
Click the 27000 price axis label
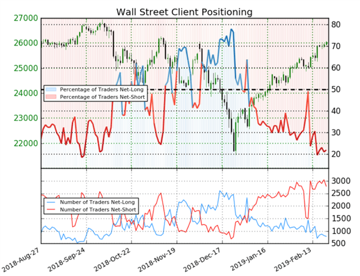(26, 18)
